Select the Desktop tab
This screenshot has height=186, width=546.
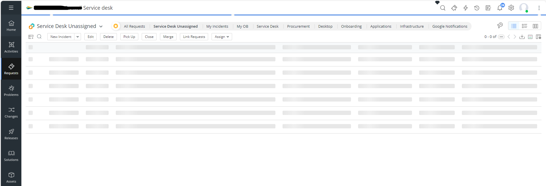tap(325, 26)
